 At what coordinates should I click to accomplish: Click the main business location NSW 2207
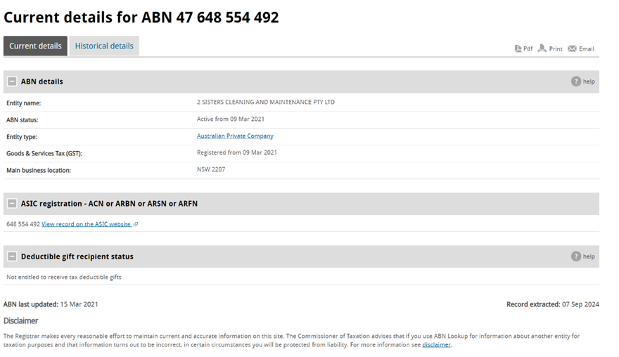coord(211,170)
